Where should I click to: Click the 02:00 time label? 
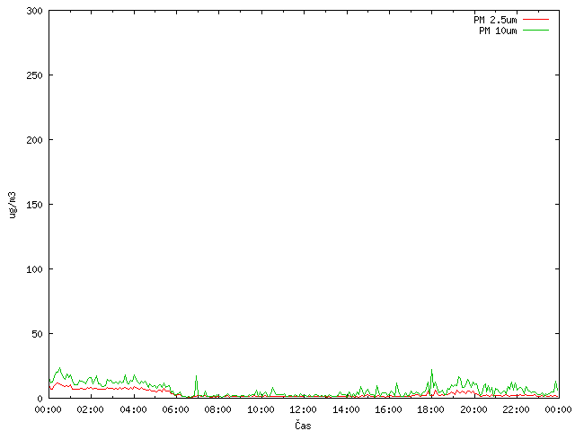(x=90, y=409)
